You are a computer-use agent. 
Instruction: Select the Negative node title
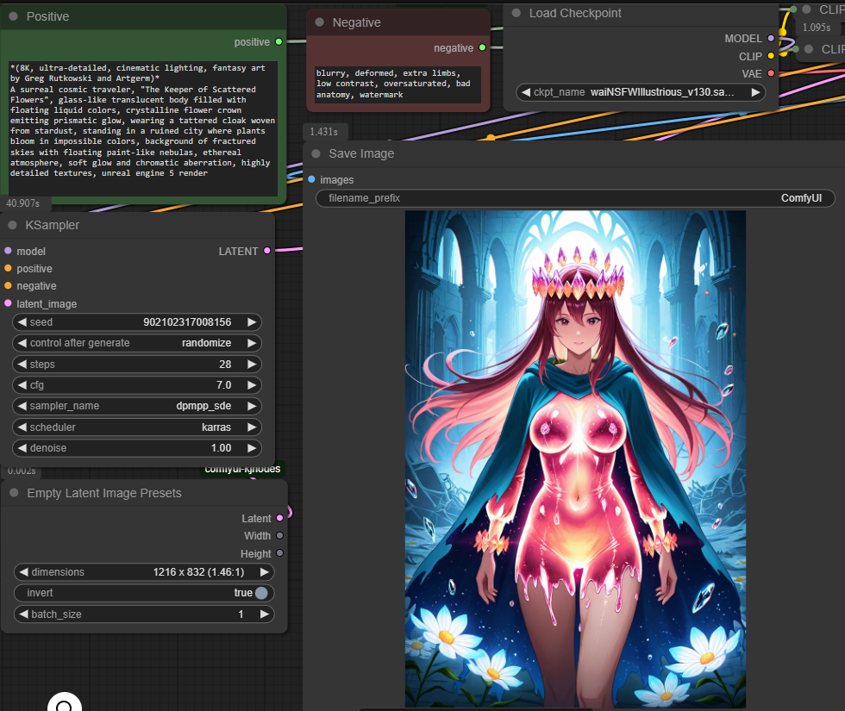coord(357,22)
